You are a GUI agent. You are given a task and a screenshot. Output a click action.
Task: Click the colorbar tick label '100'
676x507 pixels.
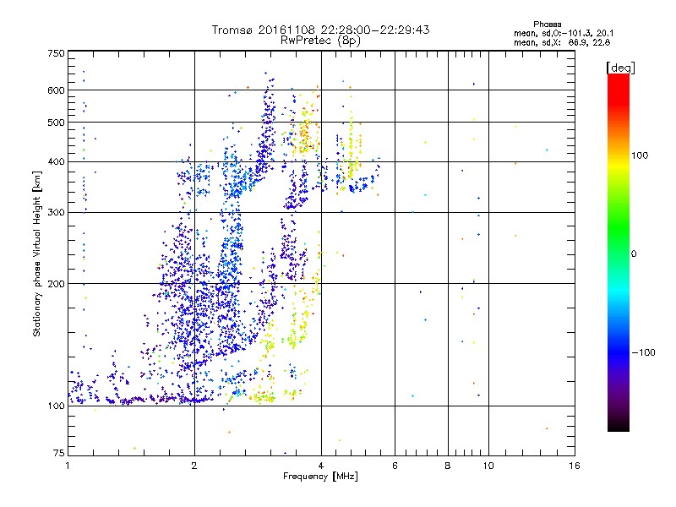(x=640, y=155)
